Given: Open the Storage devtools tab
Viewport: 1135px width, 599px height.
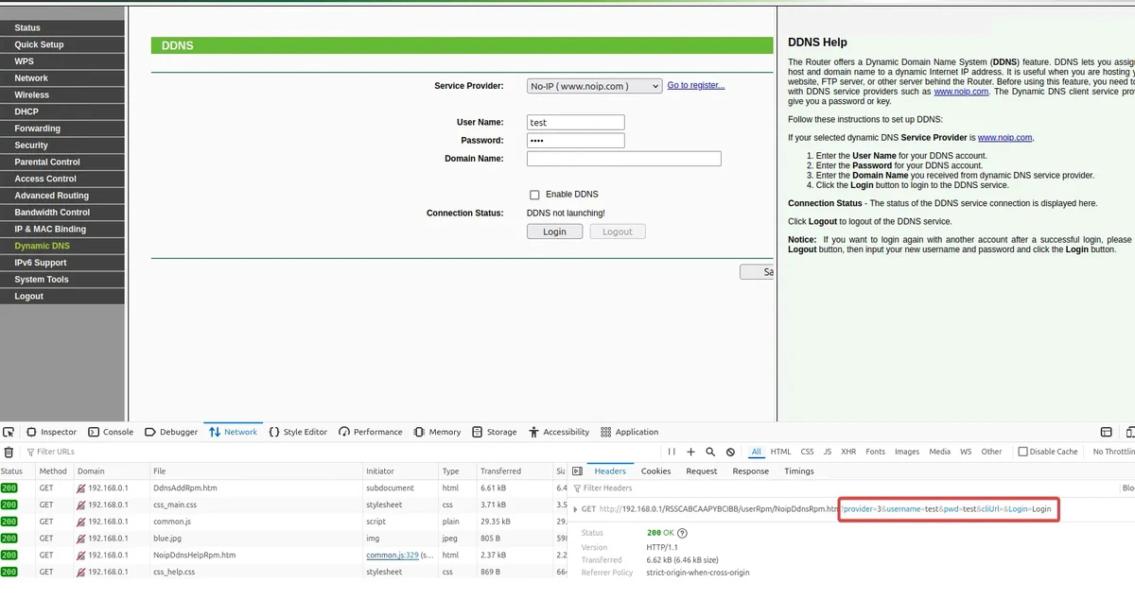Looking at the screenshot, I should click(x=495, y=432).
